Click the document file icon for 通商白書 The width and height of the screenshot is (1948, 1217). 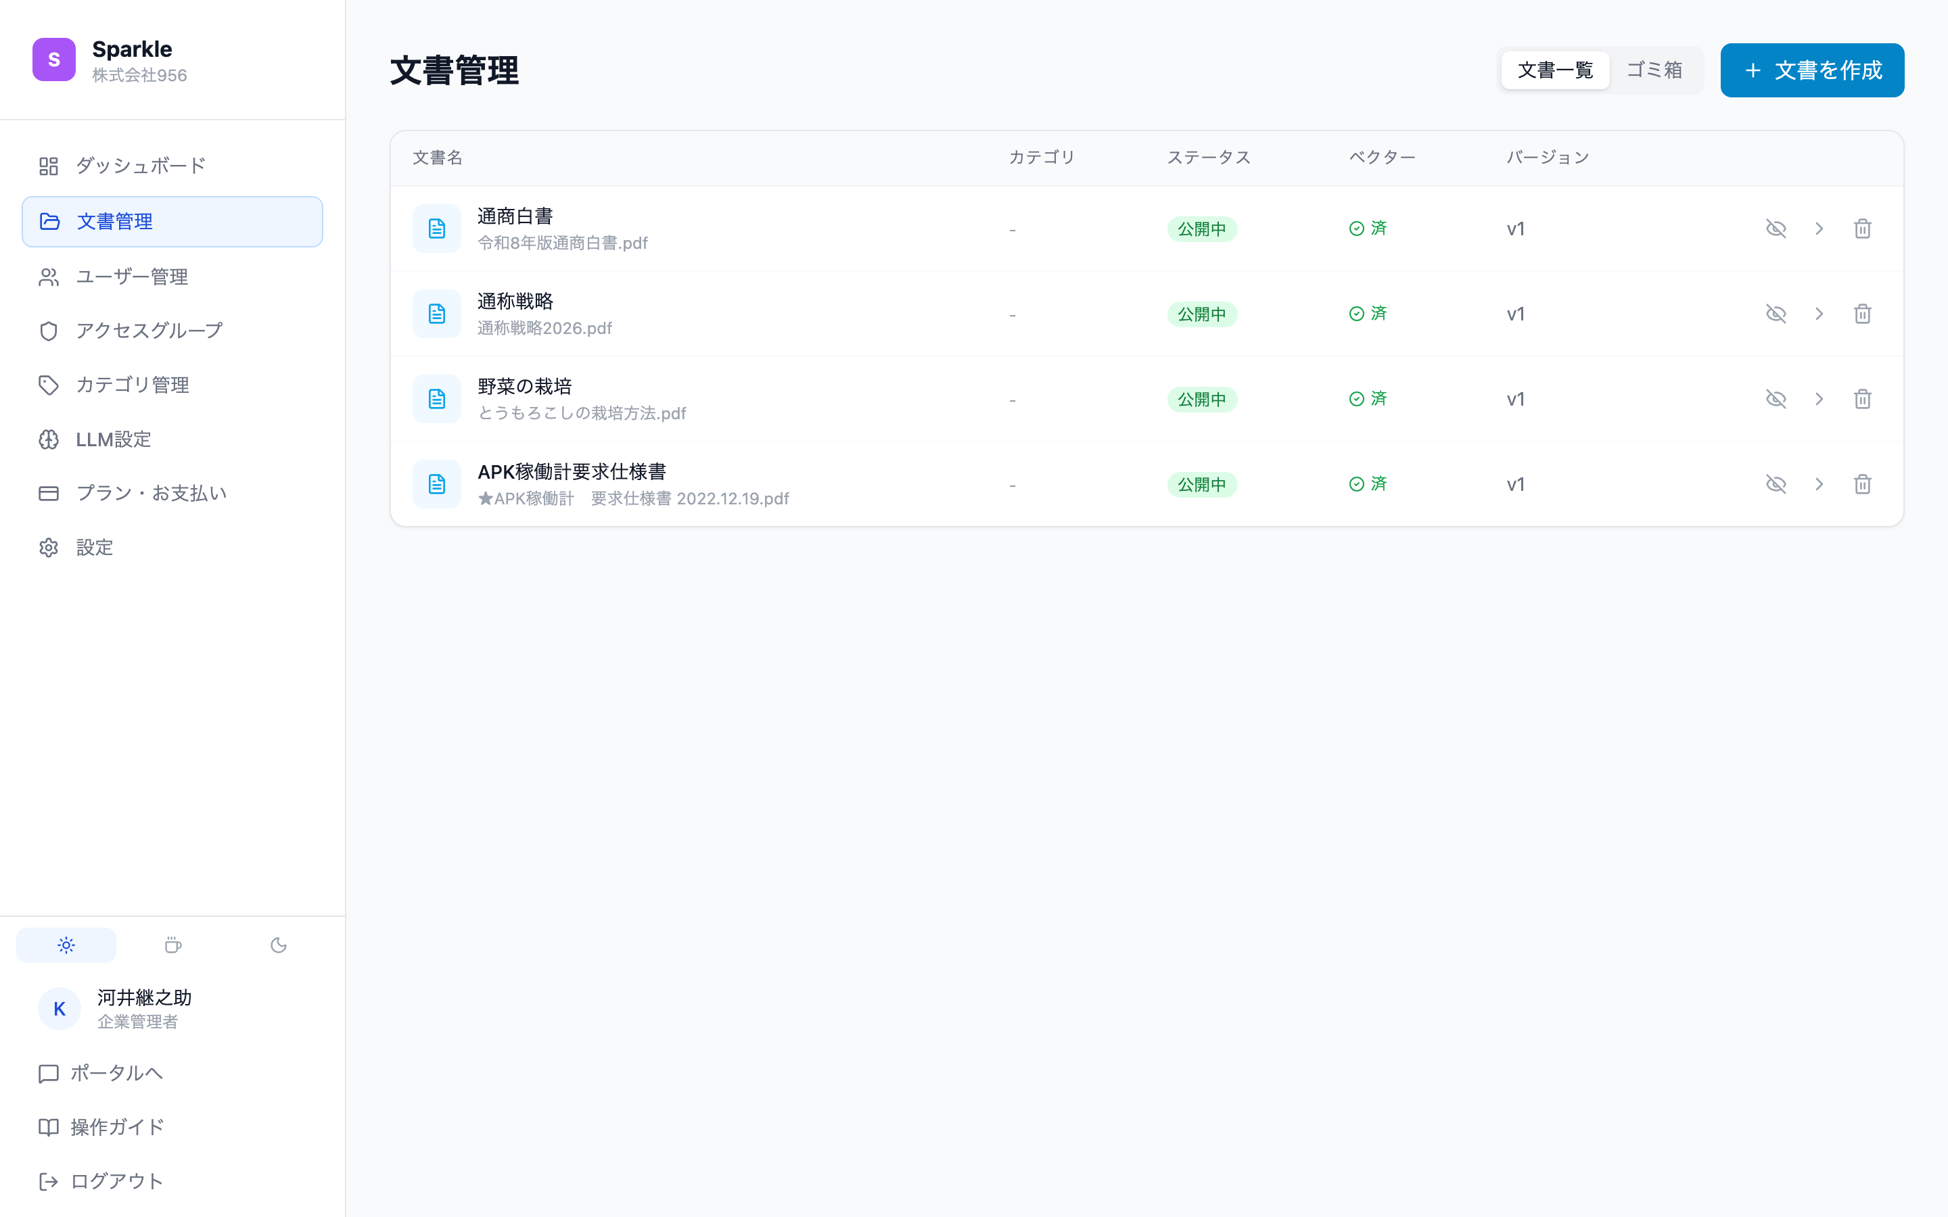click(437, 229)
